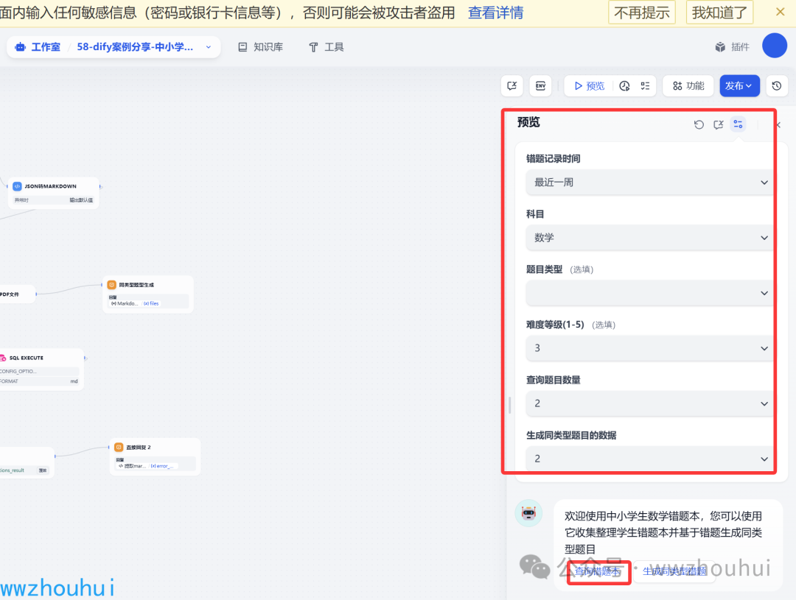796x600 pixels.
Task: Click conversation variables icon in 预览 header
Action: (719, 124)
